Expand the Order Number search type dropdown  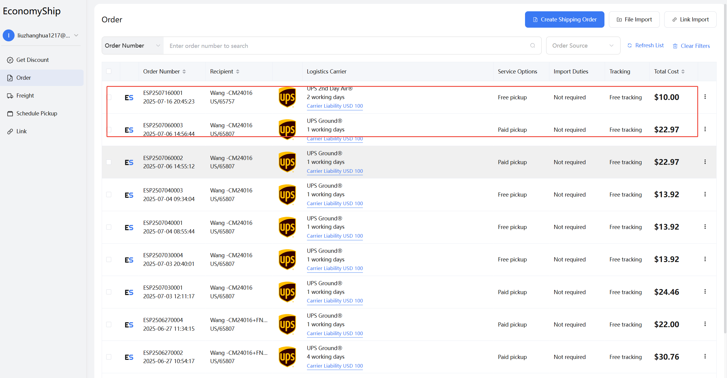point(132,46)
